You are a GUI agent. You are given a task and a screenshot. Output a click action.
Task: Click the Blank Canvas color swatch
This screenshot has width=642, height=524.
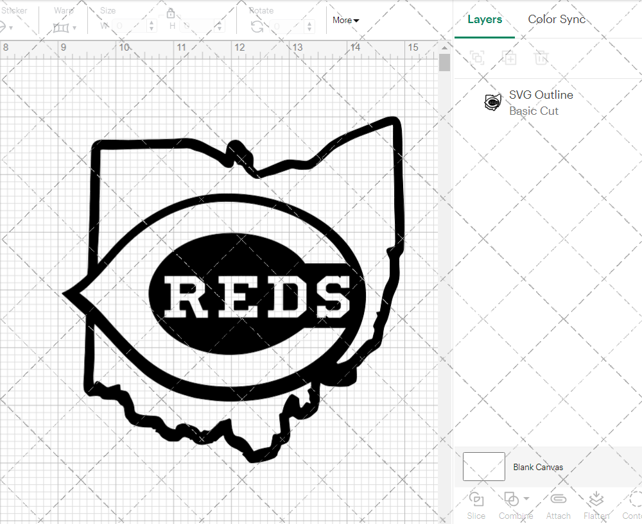click(x=483, y=467)
